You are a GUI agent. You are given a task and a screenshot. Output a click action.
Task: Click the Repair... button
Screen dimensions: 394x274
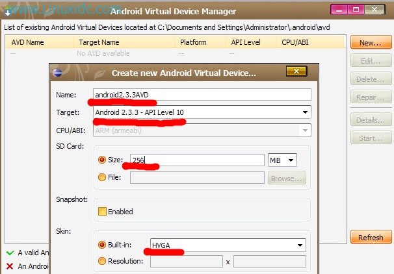[371, 97]
